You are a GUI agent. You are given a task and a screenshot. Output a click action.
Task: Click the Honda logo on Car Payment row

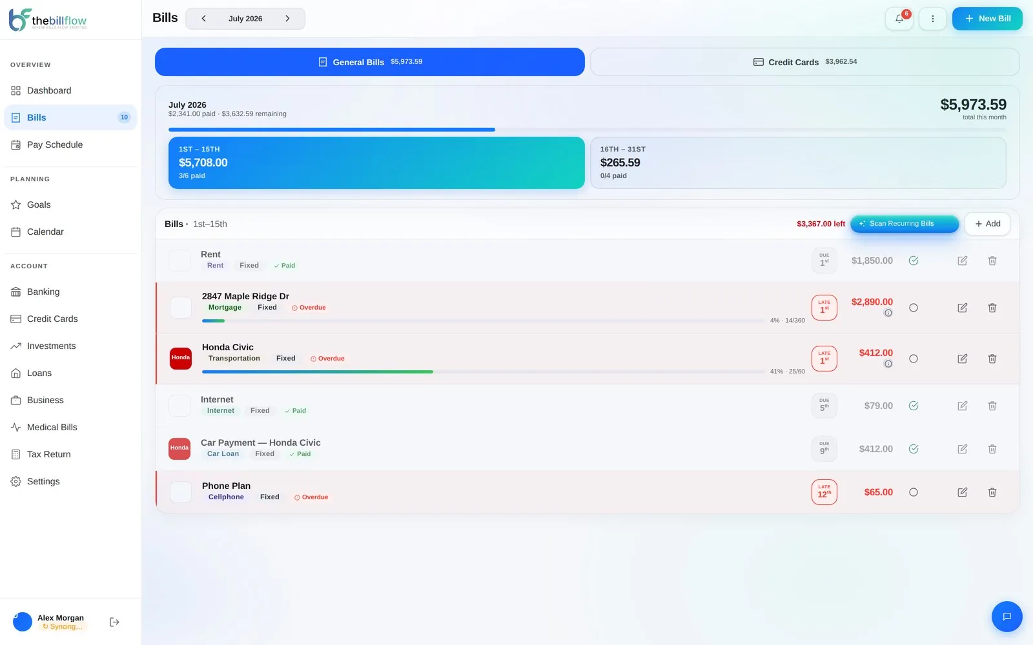coord(179,448)
